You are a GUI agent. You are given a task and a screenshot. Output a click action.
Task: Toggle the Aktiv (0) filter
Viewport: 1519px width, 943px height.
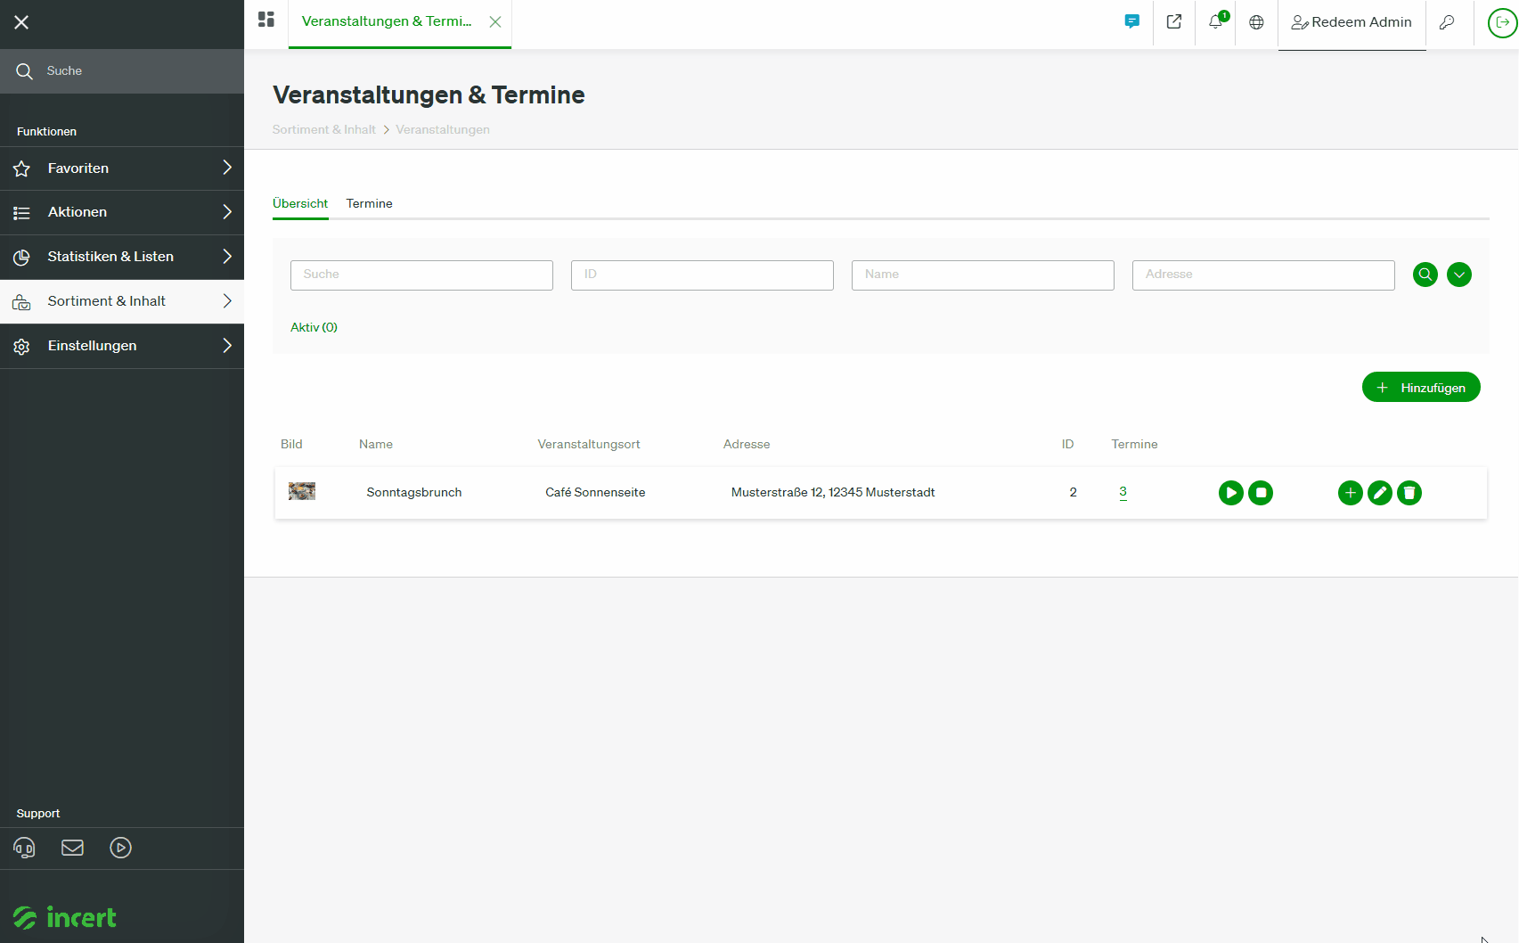pyautogui.click(x=314, y=327)
